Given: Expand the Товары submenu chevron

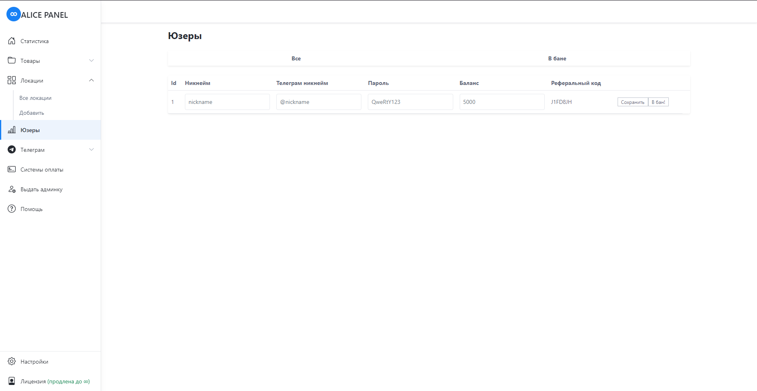Looking at the screenshot, I should point(91,60).
